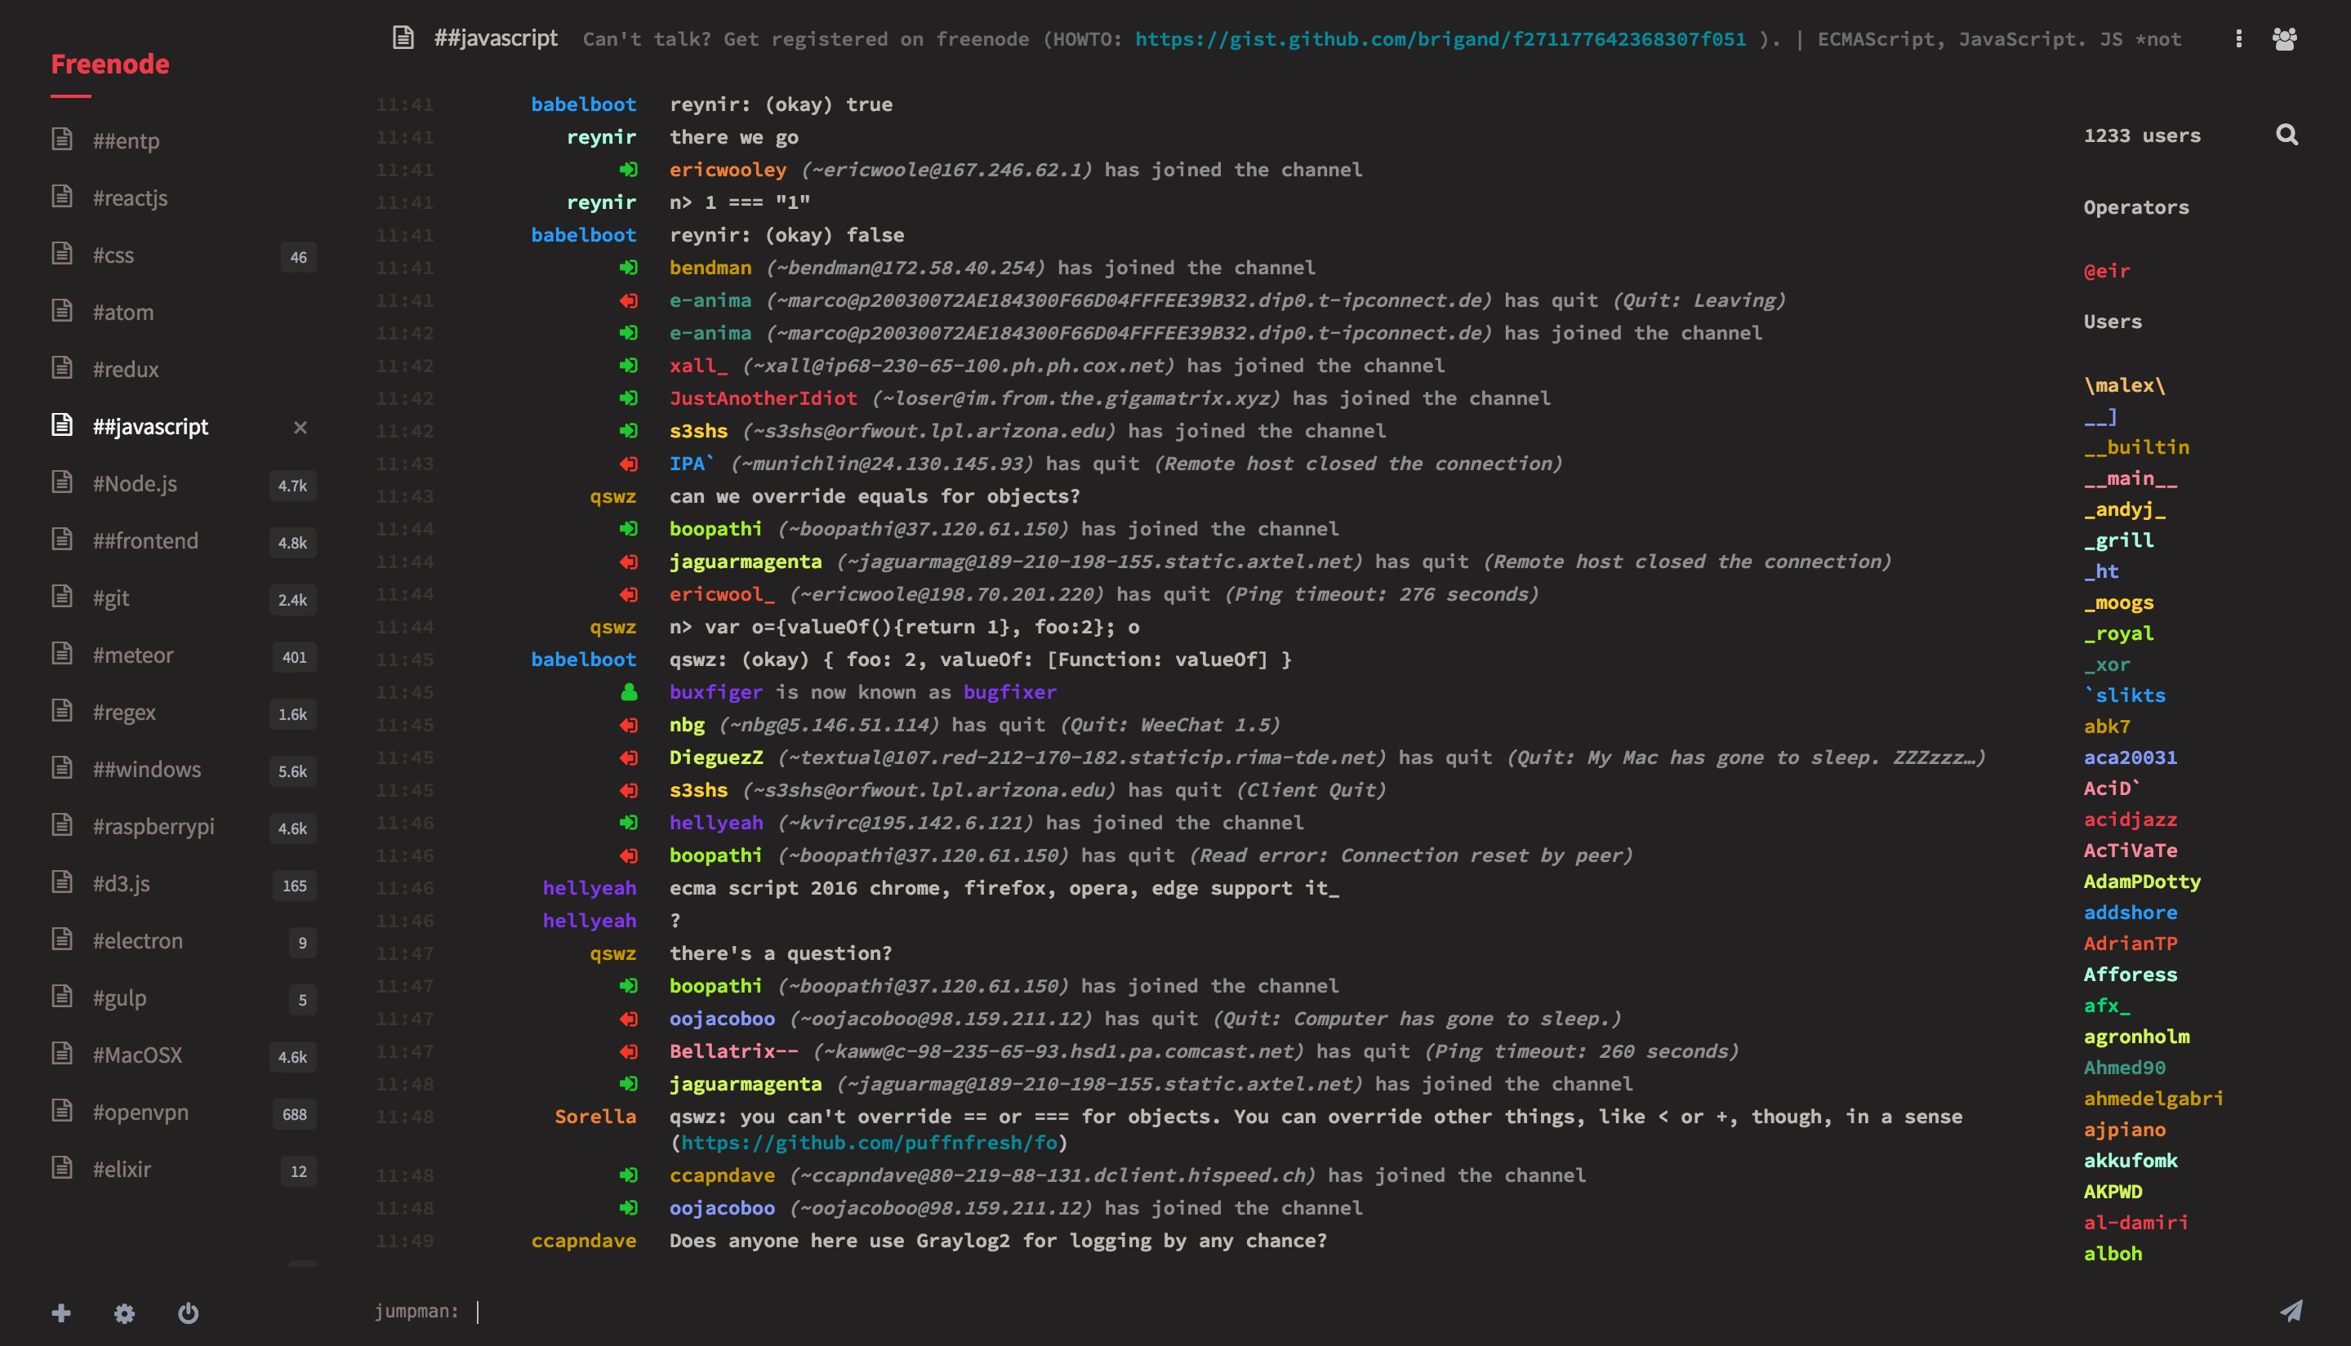Click the add network plus icon
The image size is (2351, 1346).
(x=61, y=1313)
